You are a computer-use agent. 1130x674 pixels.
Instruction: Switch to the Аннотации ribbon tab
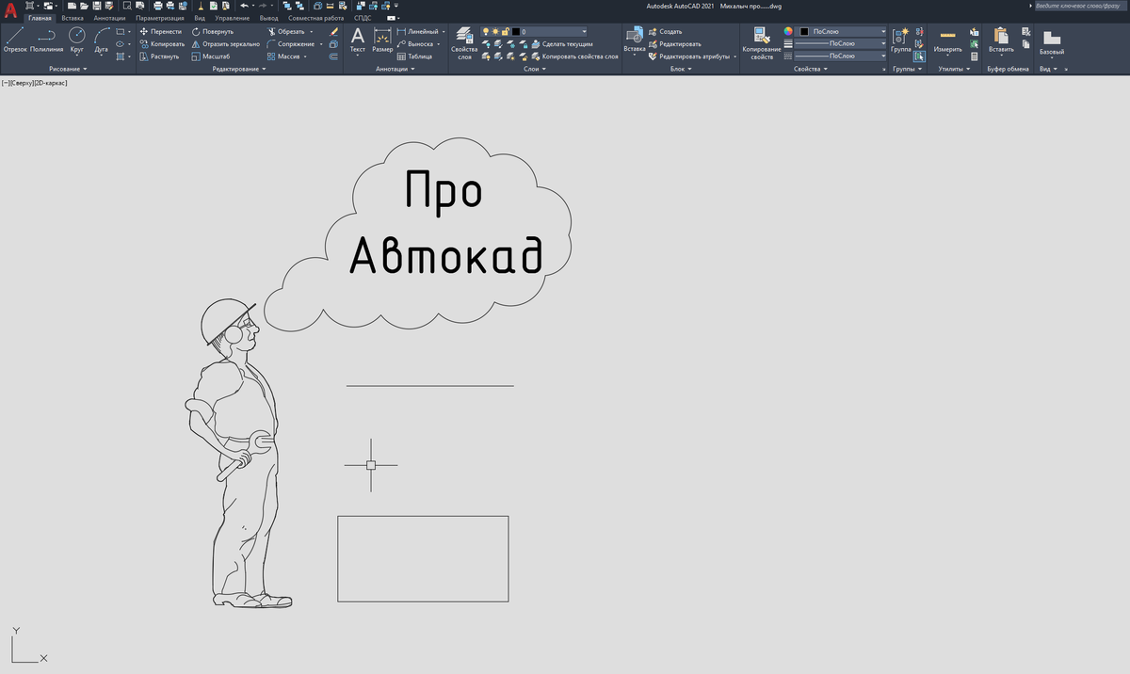[110, 18]
